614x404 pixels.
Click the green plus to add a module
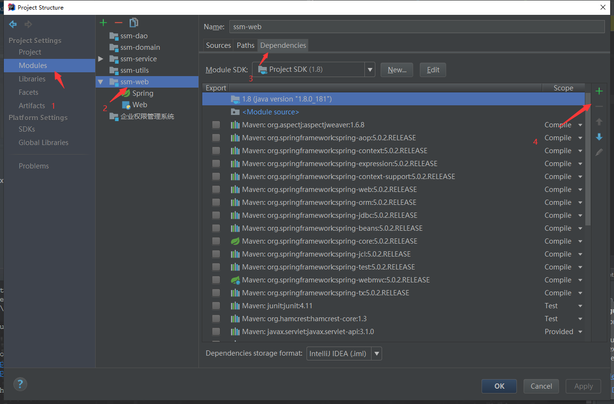click(x=103, y=22)
